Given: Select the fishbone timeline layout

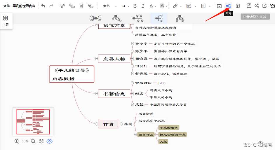Looking at the screenshot, I should (x=138, y=18).
